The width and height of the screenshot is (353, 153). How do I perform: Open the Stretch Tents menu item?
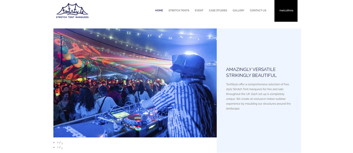pyautogui.click(x=179, y=11)
